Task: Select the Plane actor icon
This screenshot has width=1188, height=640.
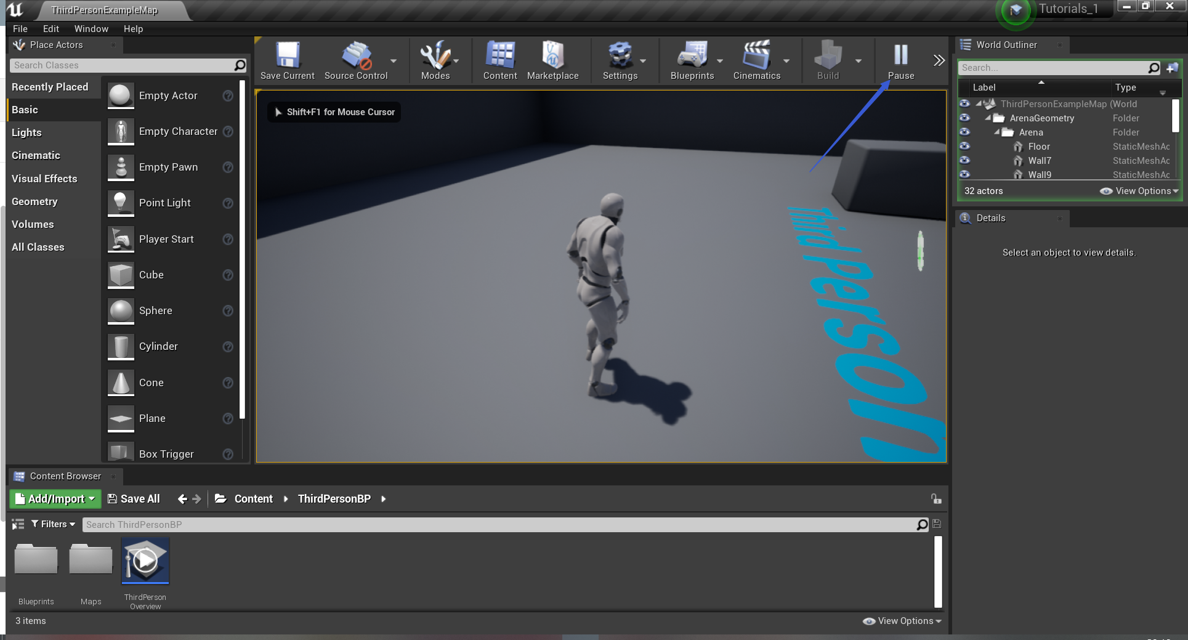Action: click(121, 418)
